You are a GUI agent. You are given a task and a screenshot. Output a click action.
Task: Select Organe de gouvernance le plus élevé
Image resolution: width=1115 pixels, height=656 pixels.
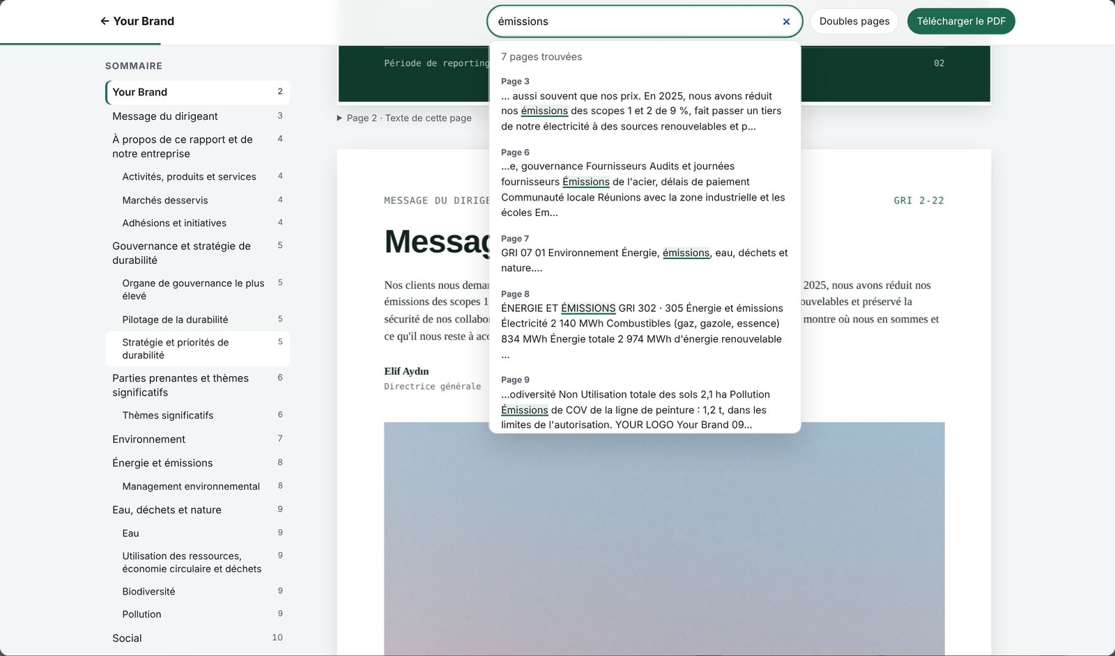(x=198, y=290)
